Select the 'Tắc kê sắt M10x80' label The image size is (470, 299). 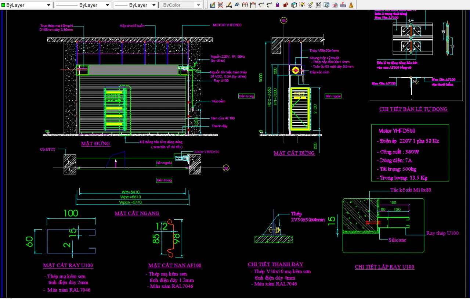(411, 190)
